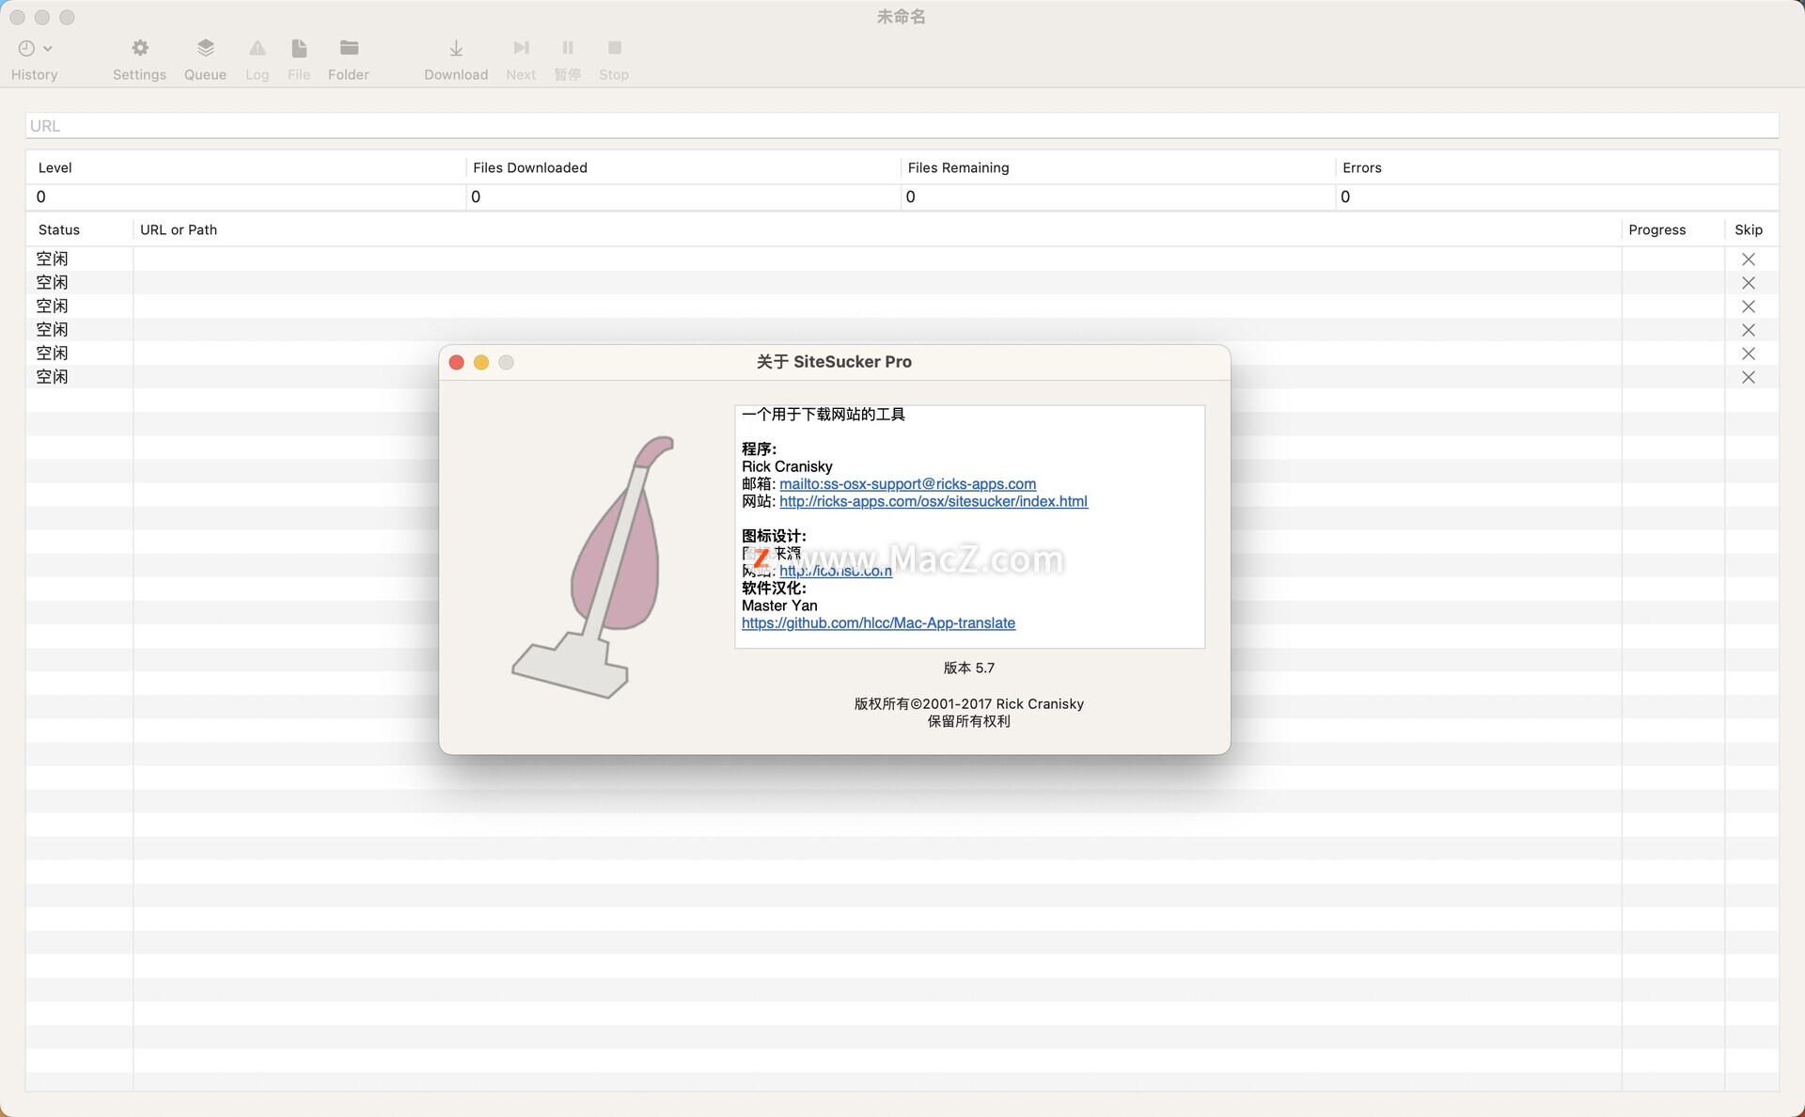The height and width of the screenshot is (1117, 1805).
Task: Skip first idle row with X
Action: [1749, 260]
